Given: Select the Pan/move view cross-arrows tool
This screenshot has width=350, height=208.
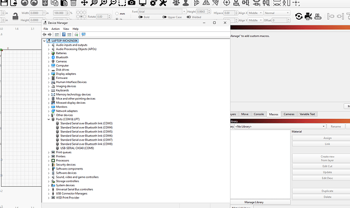Looking at the screenshot, I should click(x=84, y=3).
